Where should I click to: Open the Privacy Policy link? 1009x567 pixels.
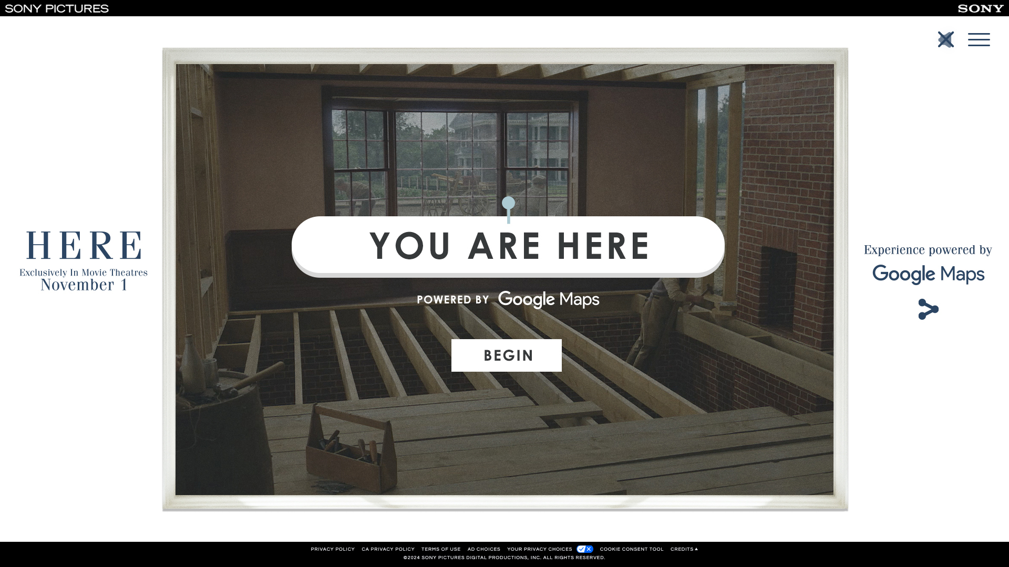333,549
